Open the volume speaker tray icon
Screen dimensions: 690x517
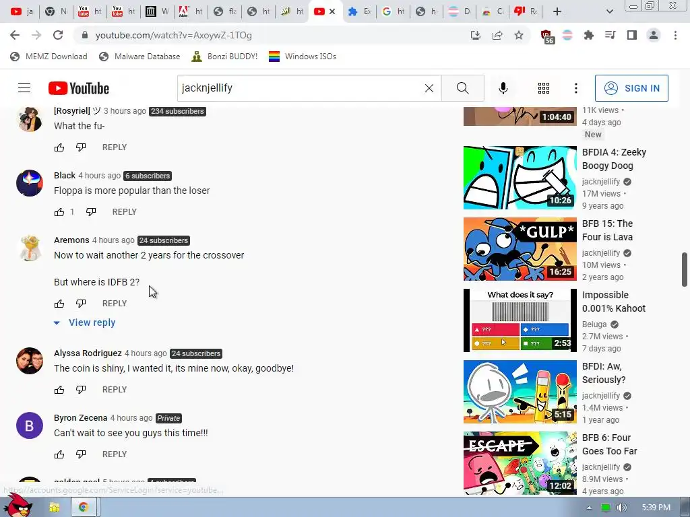click(x=621, y=508)
